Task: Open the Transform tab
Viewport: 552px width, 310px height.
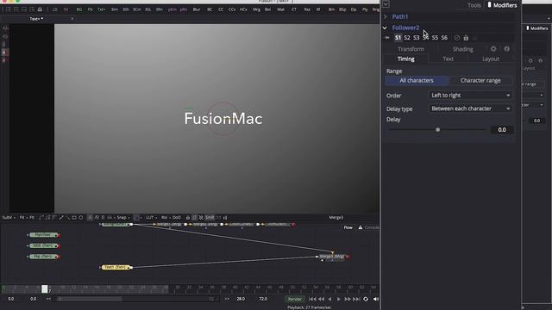Action: pos(411,49)
